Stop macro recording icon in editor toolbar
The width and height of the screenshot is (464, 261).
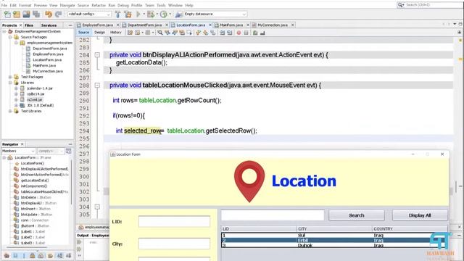click(x=246, y=33)
